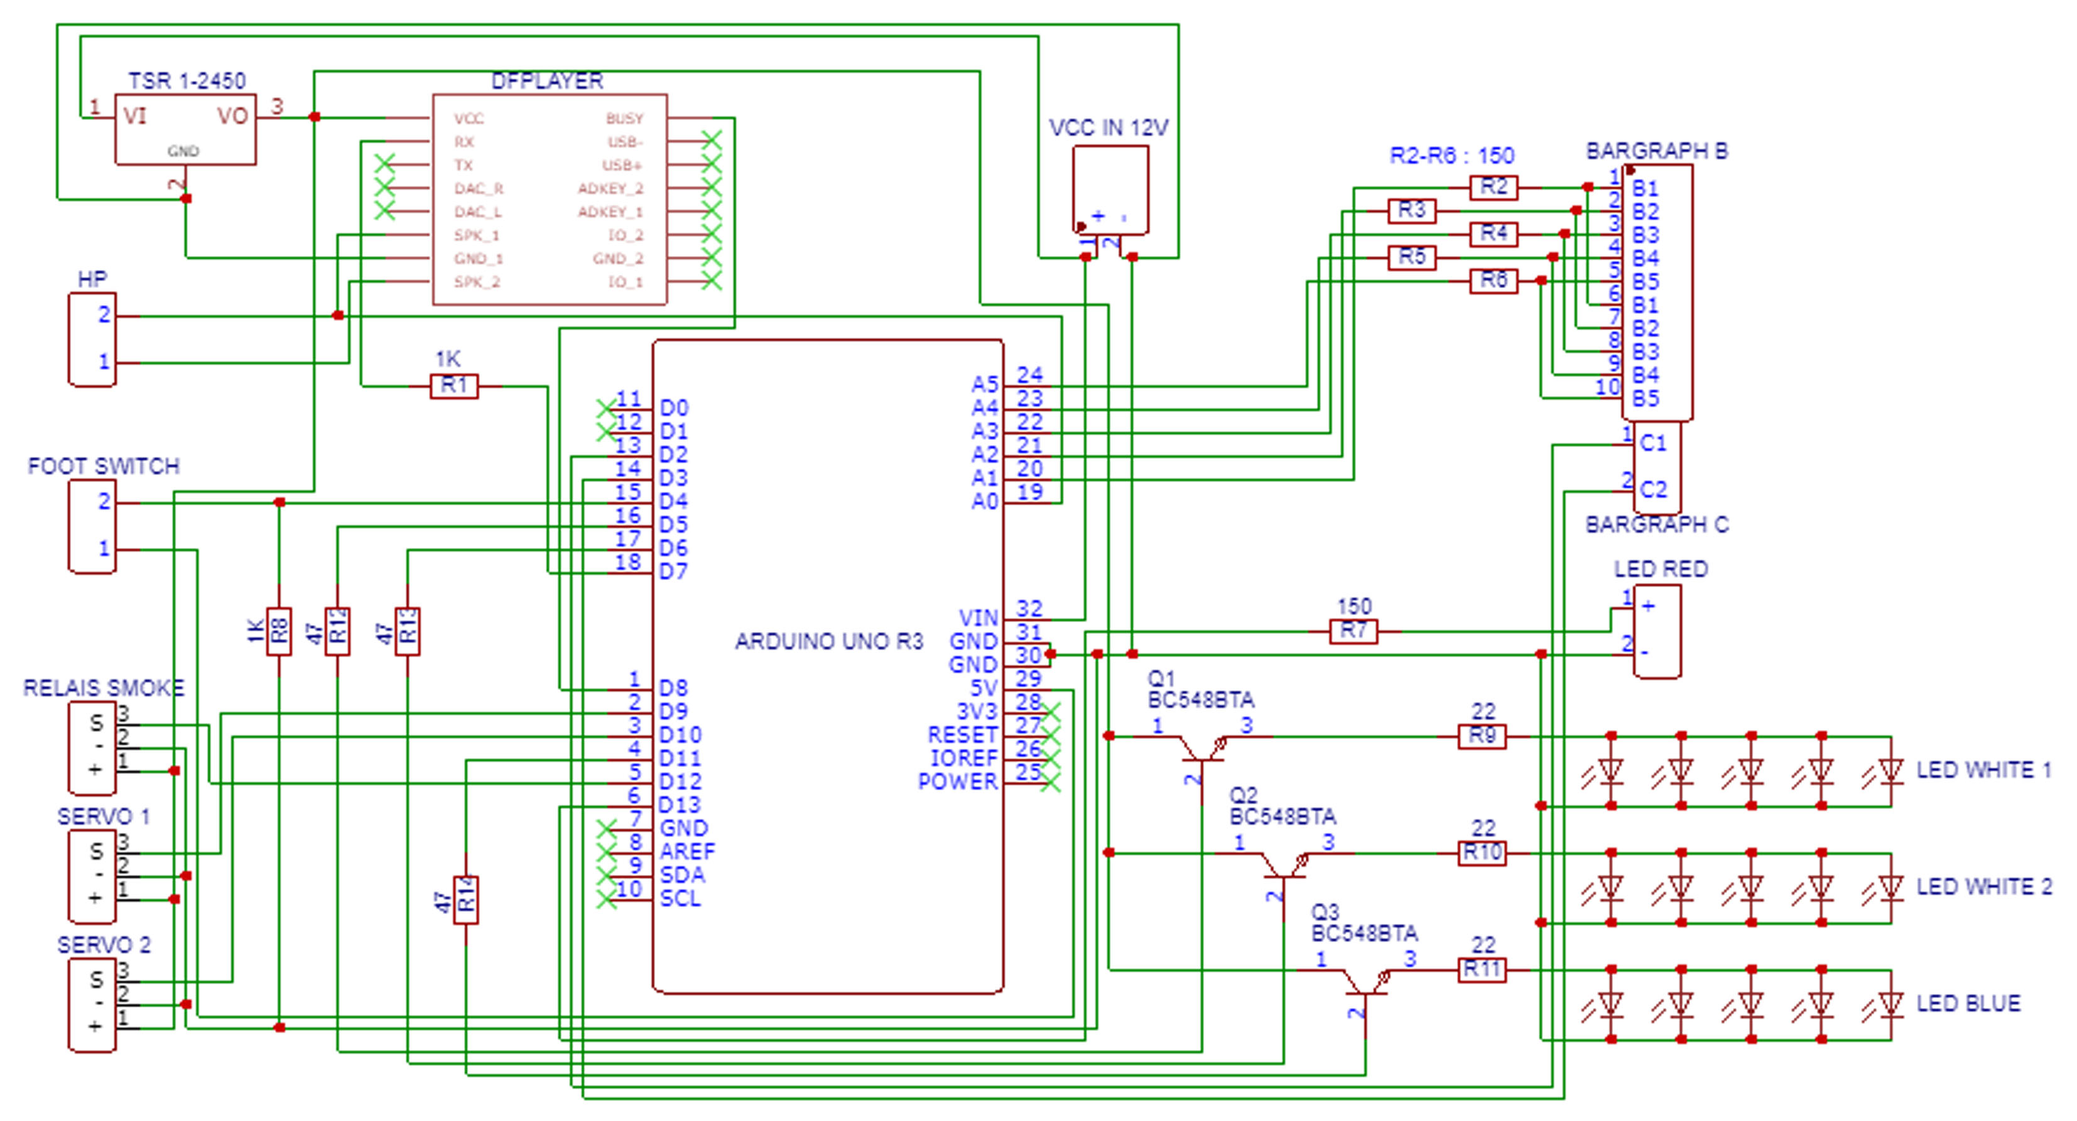2077x1121 pixels.
Task: Click the HP speaker connector
Action: [x=92, y=340]
